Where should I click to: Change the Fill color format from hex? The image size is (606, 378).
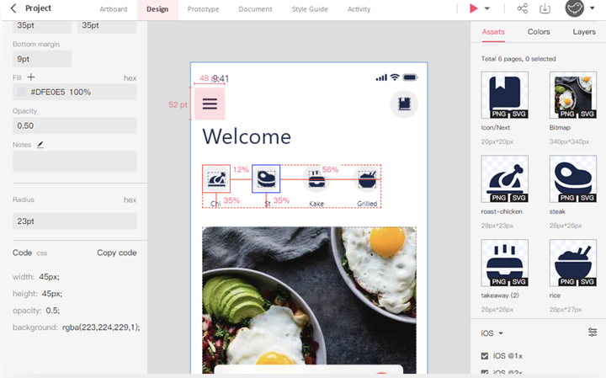pos(130,78)
